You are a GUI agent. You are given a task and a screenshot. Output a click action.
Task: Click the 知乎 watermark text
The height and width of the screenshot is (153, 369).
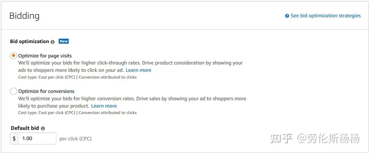281,138
